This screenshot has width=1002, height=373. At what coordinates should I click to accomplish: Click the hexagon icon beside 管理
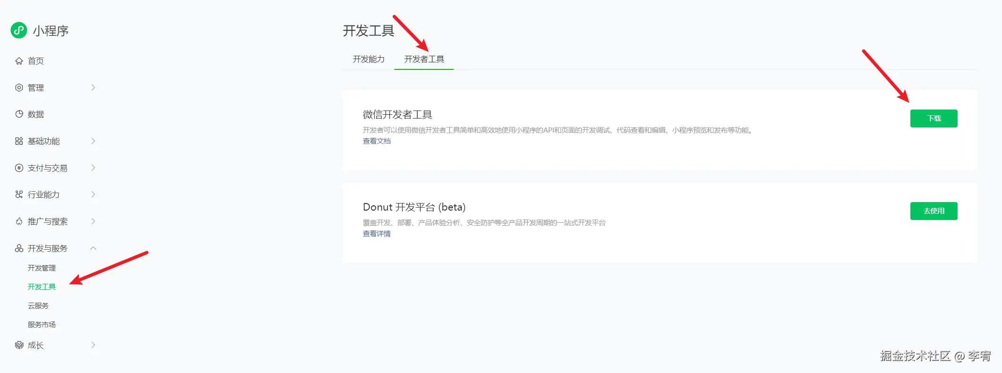(19, 87)
